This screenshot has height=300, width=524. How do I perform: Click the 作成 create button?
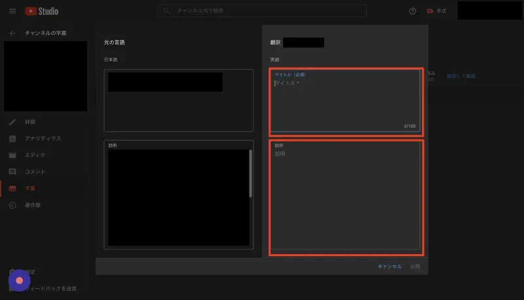tap(436, 11)
